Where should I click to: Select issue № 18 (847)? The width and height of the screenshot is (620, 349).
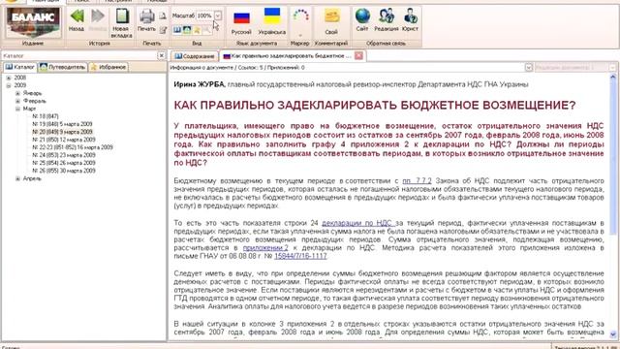46,116
